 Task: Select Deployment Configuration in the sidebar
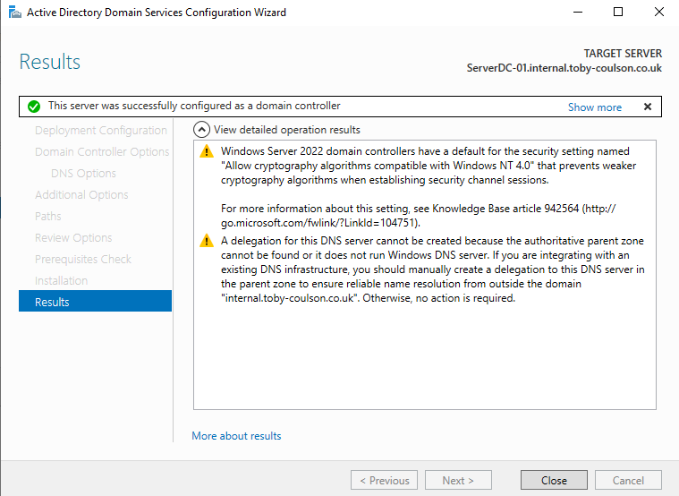click(x=100, y=130)
